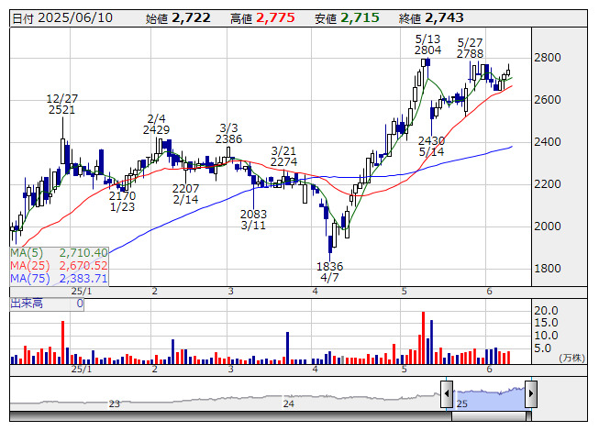This screenshot has height=431, width=599.
Task: Click the 2/4 2429 peak label
Action: pos(156,124)
